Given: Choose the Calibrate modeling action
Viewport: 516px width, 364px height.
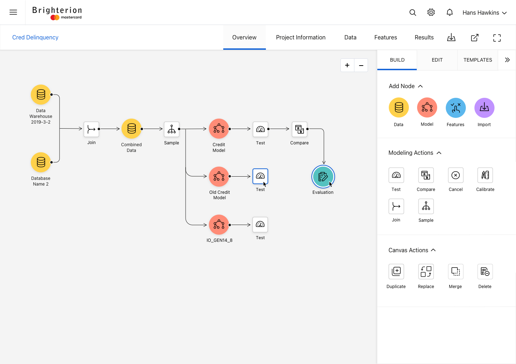Looking at the screenshot, I should (x=485, y=175).
